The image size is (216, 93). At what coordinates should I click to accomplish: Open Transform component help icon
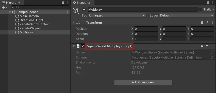click(202, 23)
